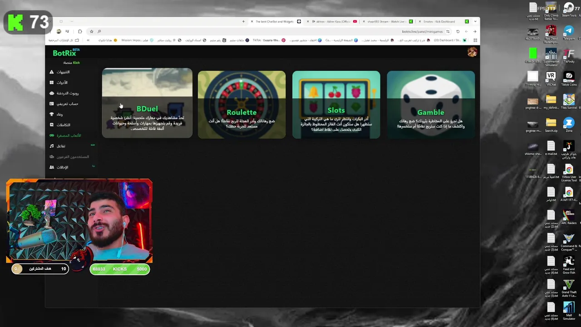Open the e-mail.txt desktop file

pos(551,148)
